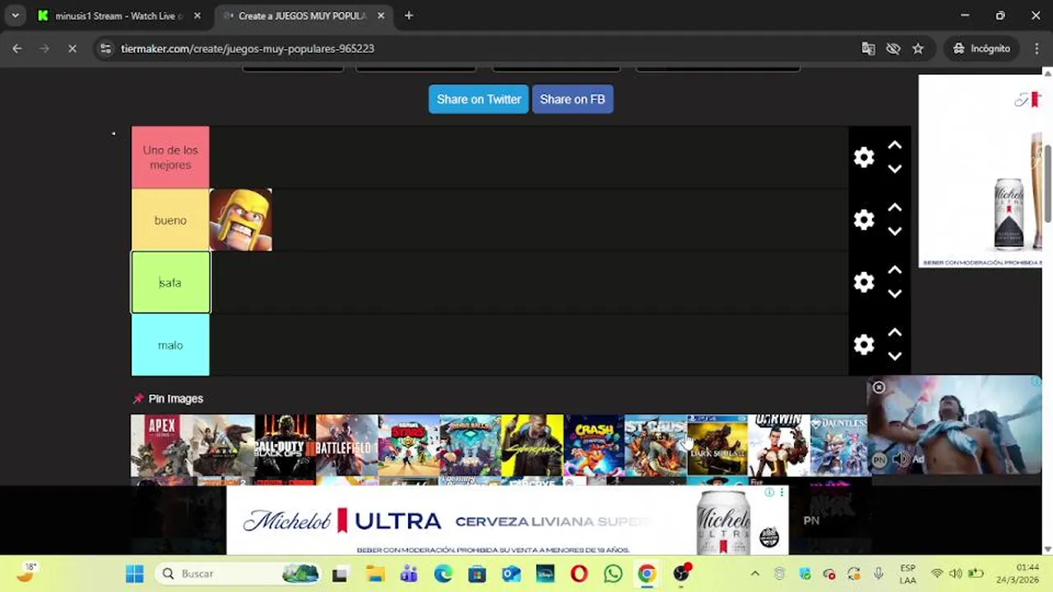Move 'safa' row up with arrow
The height and width of the screenshot is (592, 1053).
point(895,271)
